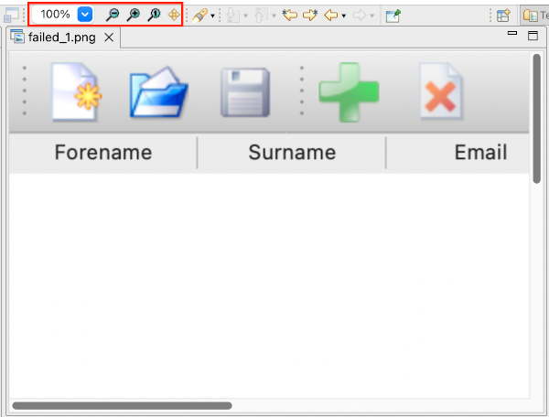Click the horizontal scrollbar at bottom
This screenshot has width=549, height=417.
pyautogui.click(x=123, y=405)
